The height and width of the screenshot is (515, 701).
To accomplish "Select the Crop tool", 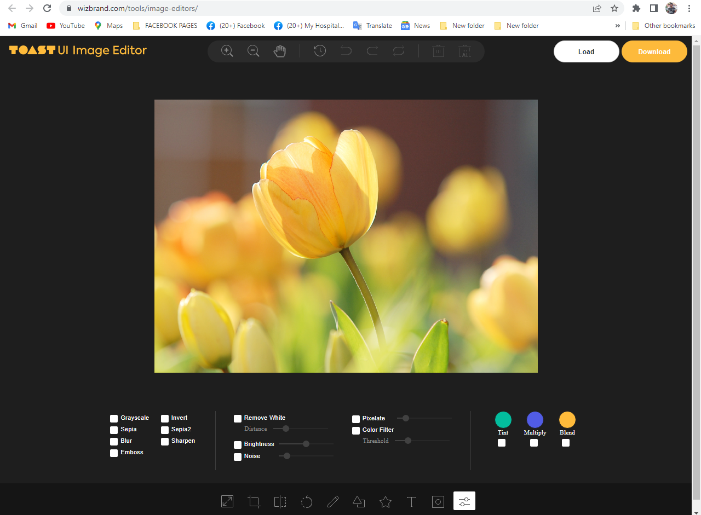I will pos(254,501).
